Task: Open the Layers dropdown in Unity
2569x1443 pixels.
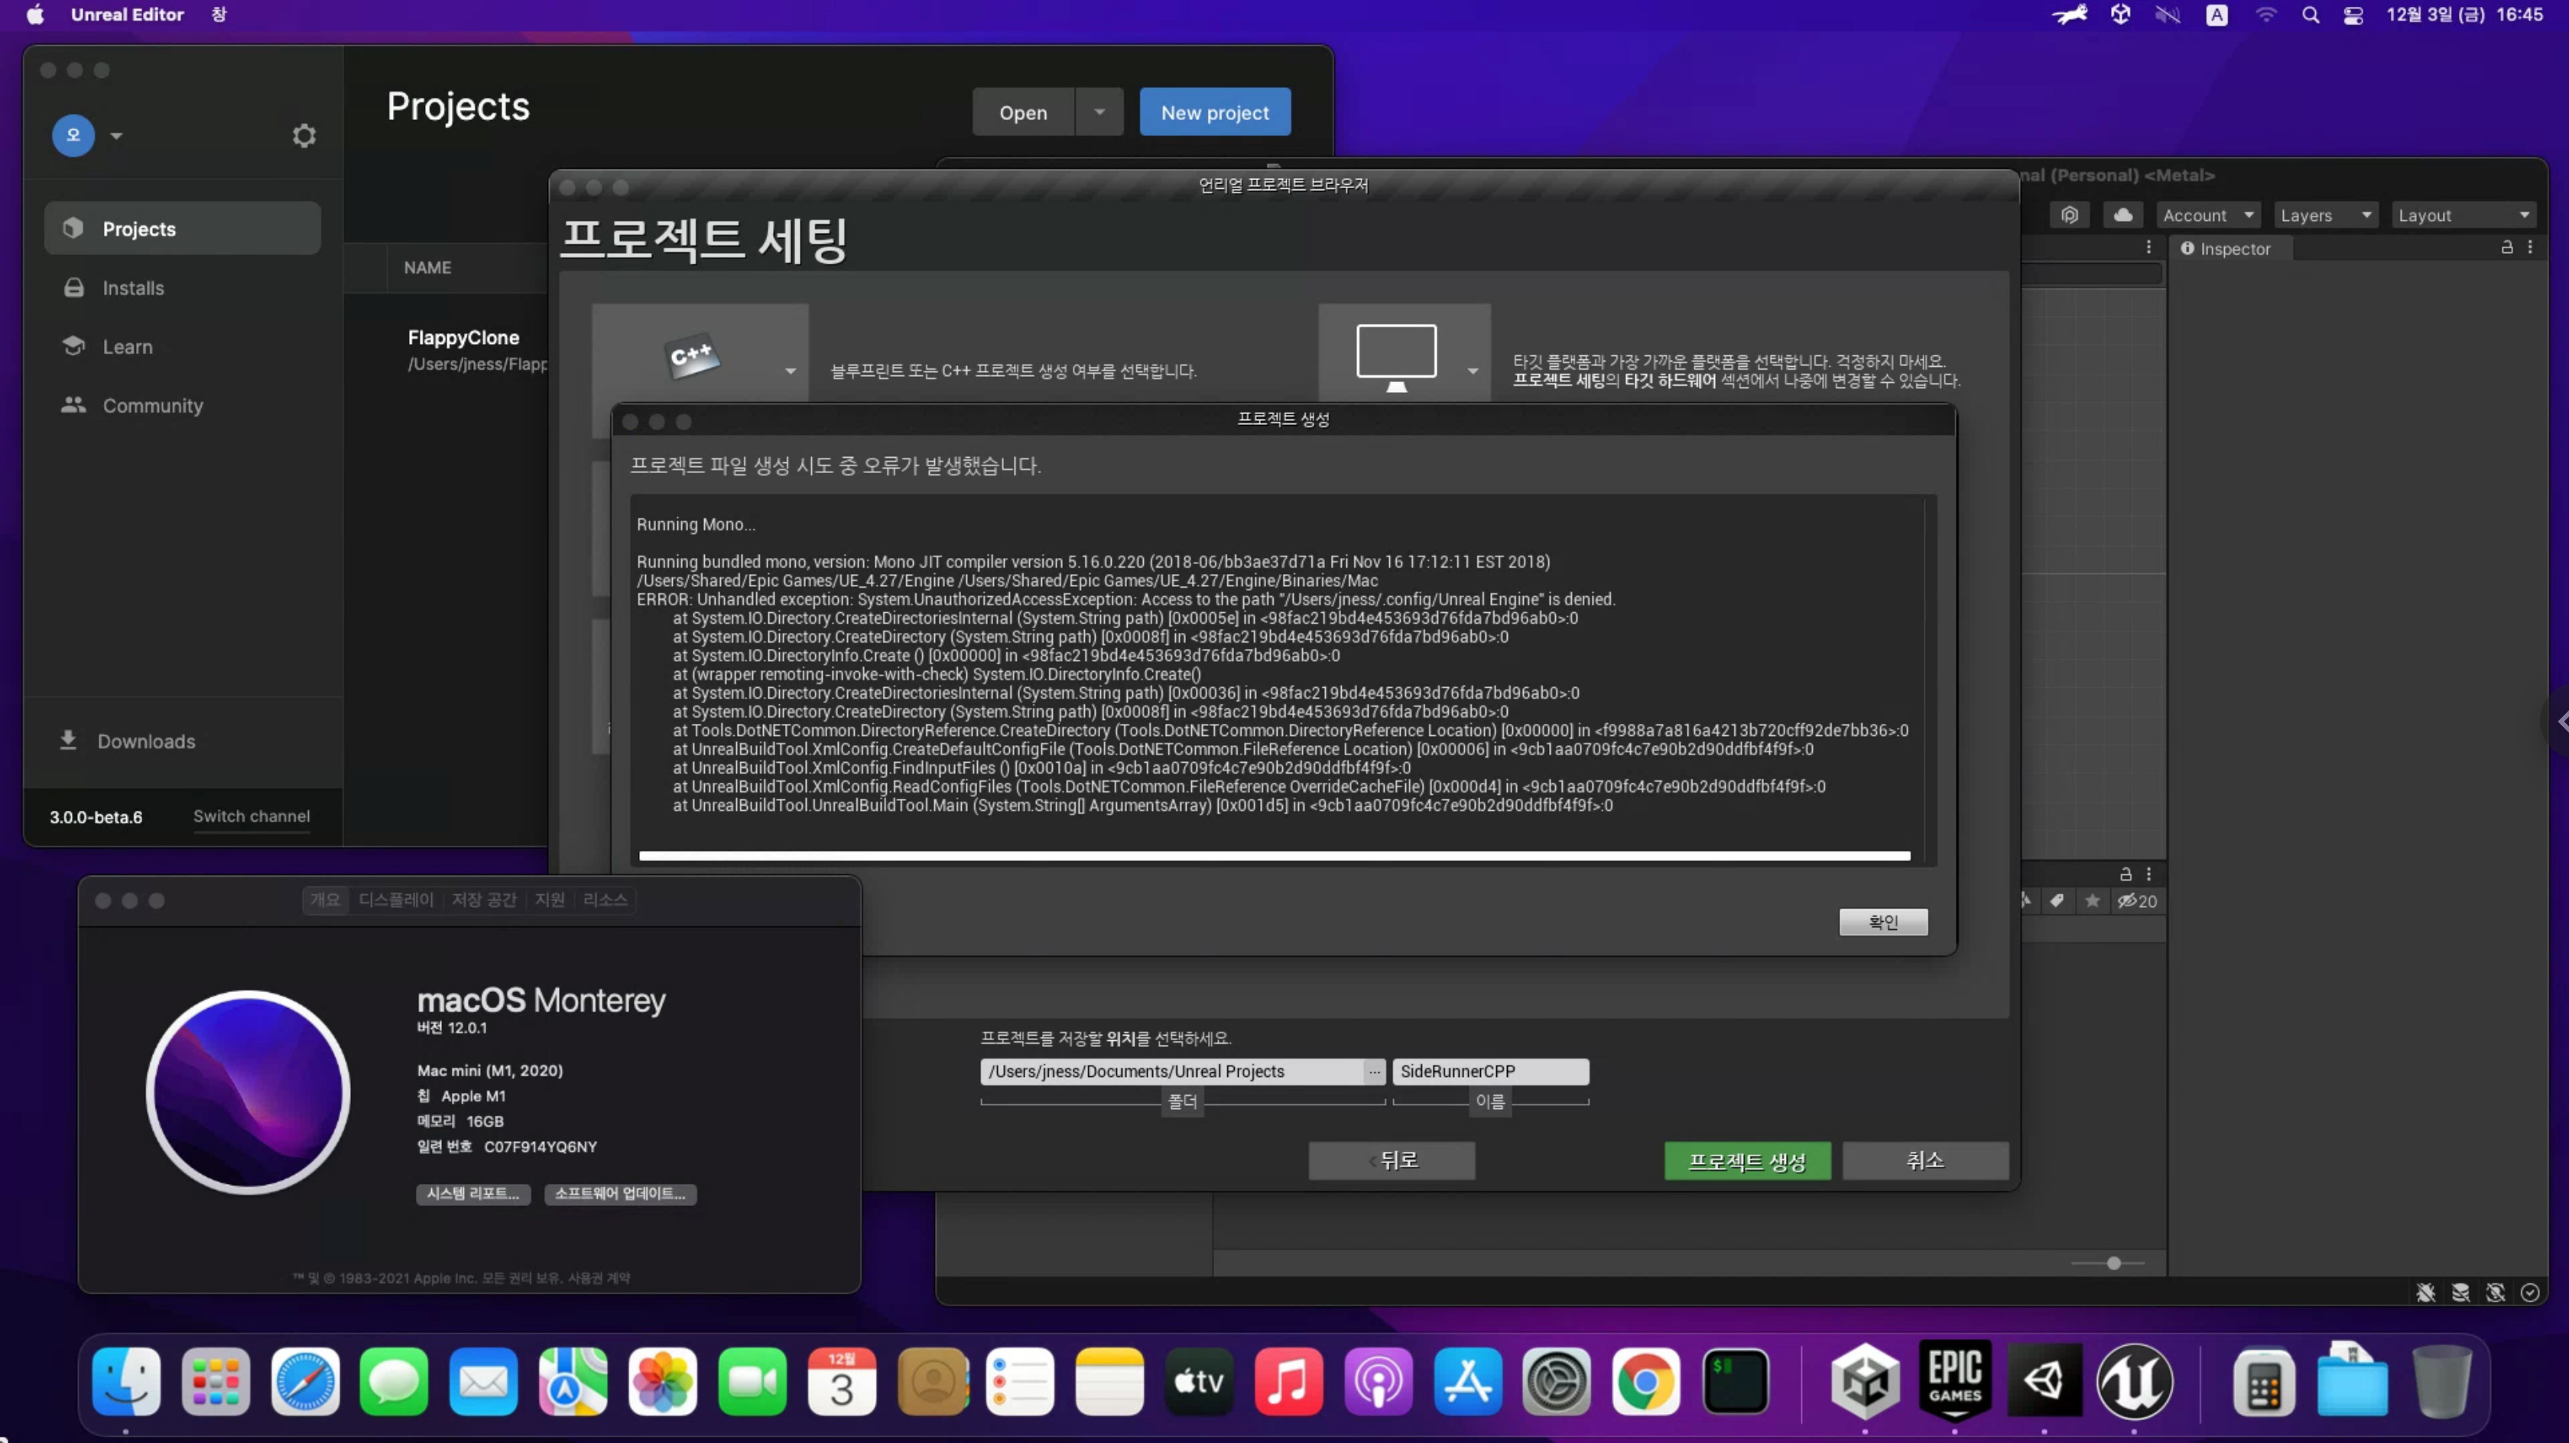Action: (x=2324, y=216)
